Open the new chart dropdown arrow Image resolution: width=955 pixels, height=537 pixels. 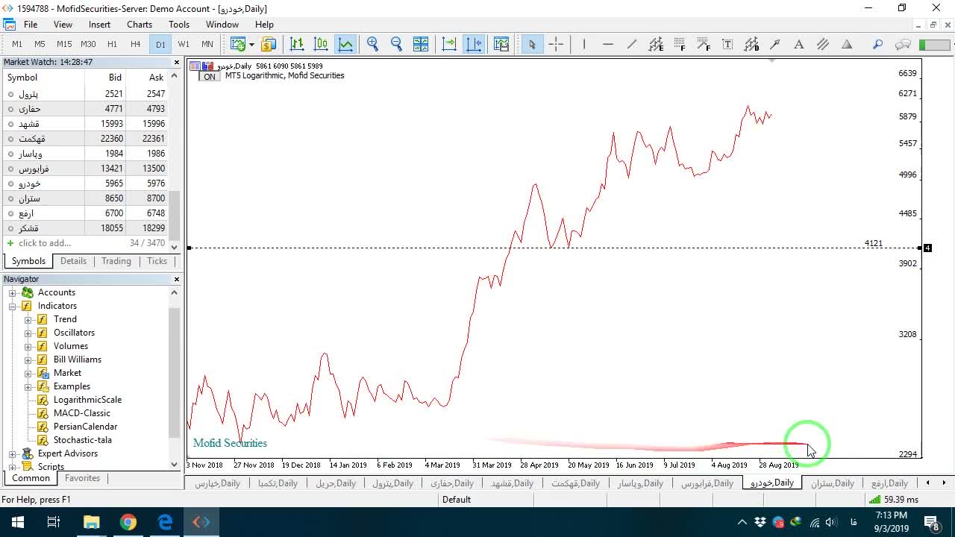coord(251,44)
